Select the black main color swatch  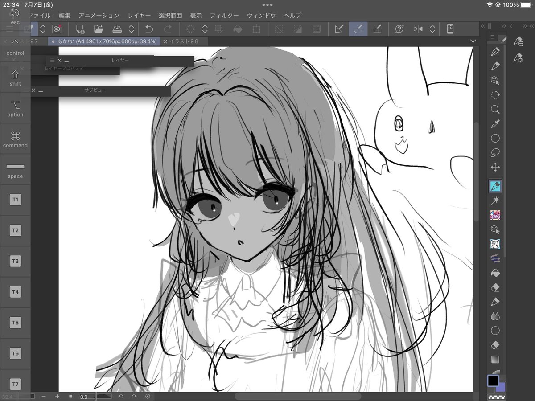point(493,380)
